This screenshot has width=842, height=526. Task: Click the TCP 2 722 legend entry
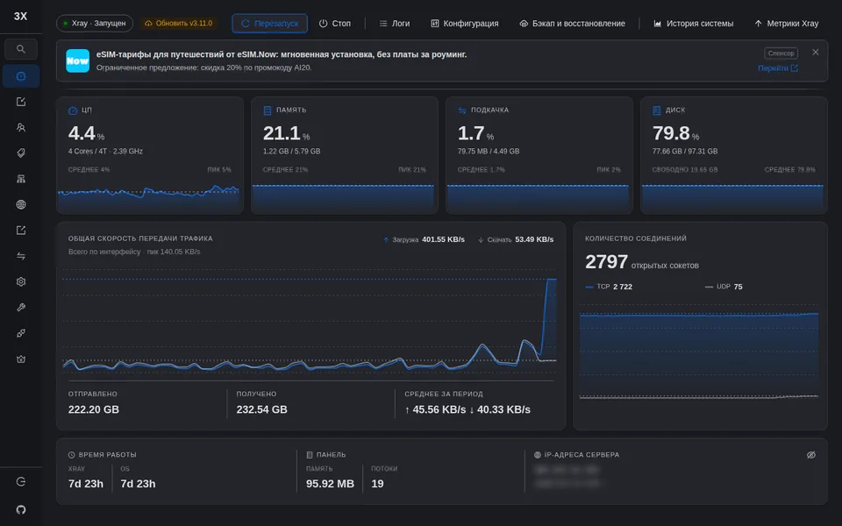coord(609,287)
